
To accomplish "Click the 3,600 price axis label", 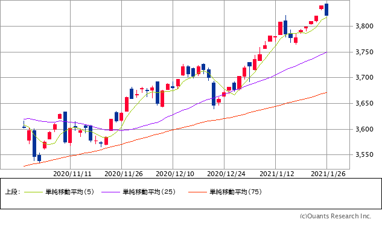I will click(x=364, y=129).
